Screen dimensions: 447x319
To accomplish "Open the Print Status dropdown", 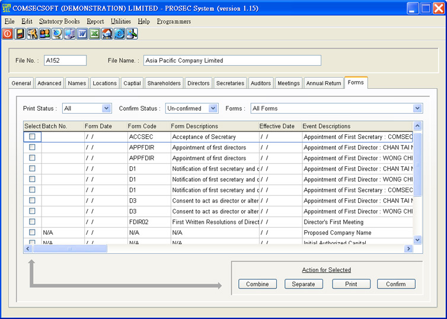I will [x=106, y=108].
